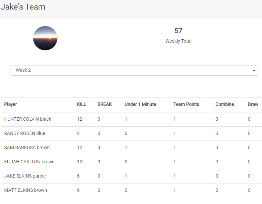
Task: Click the team avatar sunset image
Action: coord(45,38)
